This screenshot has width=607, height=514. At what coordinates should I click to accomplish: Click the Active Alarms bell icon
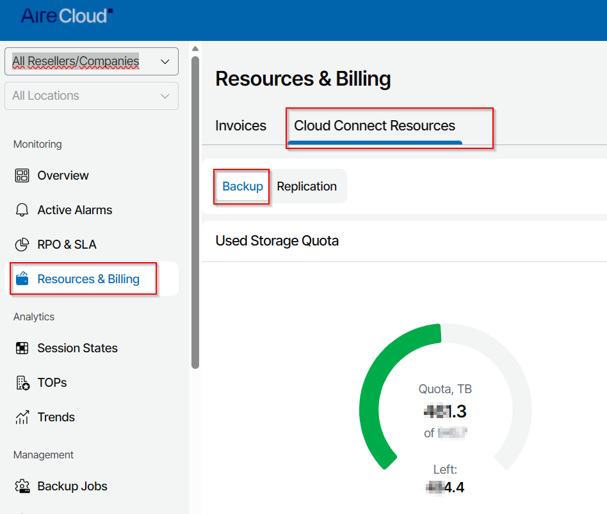click(22, 210)
